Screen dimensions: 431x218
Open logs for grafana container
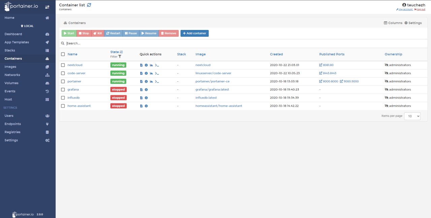tap(141, 89)
